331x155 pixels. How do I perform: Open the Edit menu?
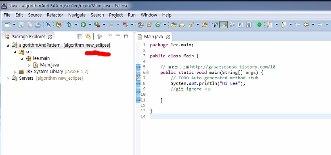pyautogui.click(x=19, y=15)
